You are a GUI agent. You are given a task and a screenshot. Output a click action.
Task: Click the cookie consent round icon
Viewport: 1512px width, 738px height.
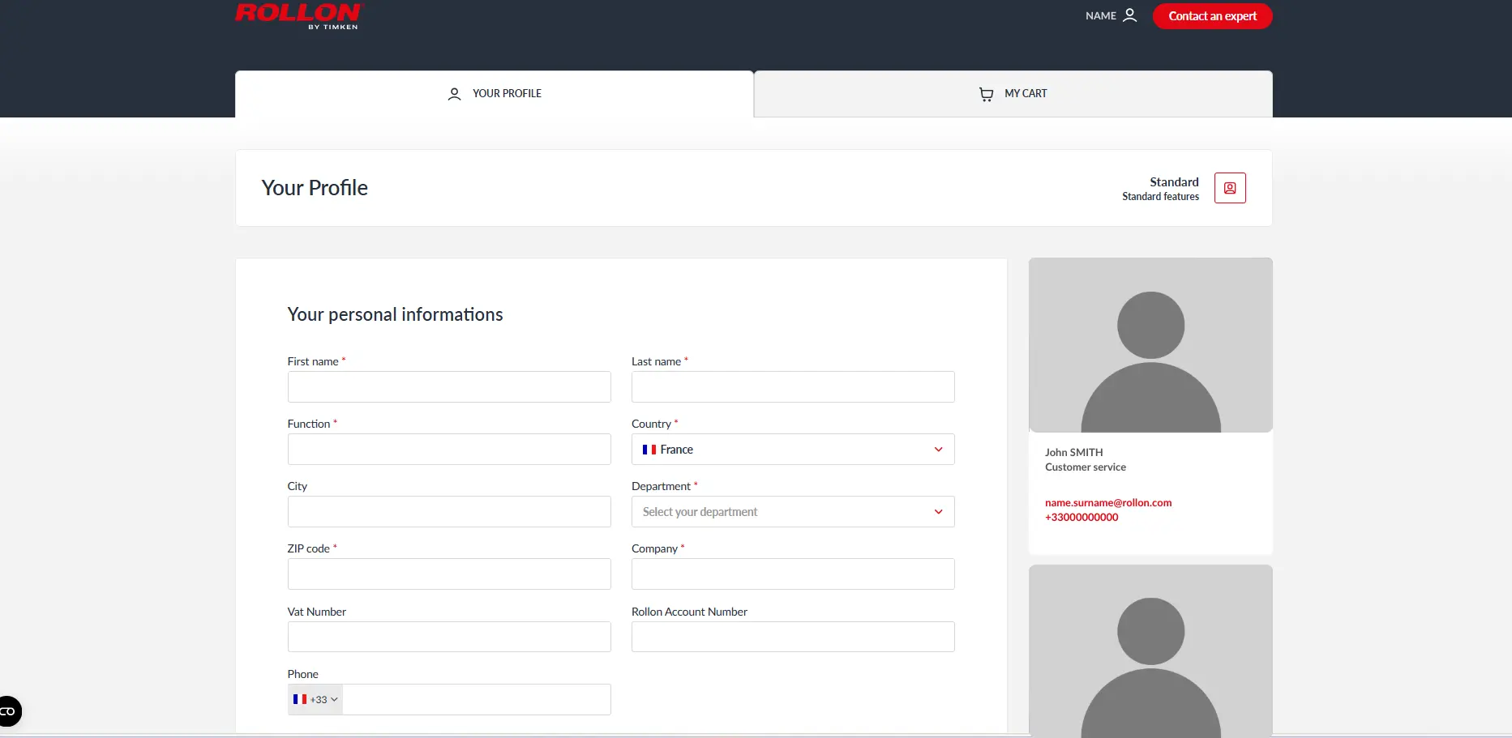pos(8,711)
